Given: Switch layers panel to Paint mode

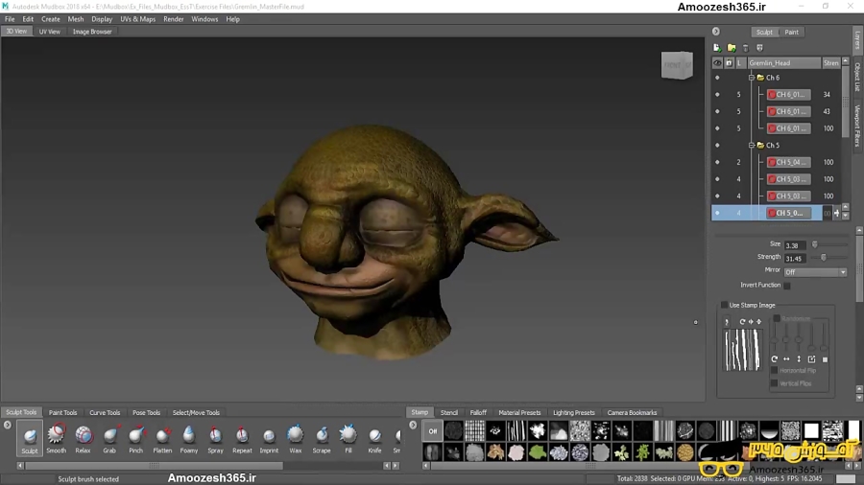Looking at the screenshot, I should pos(791,32).
